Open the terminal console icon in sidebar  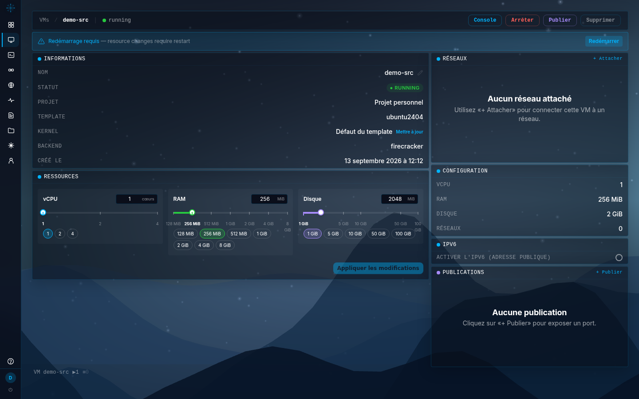coord(11,55)
